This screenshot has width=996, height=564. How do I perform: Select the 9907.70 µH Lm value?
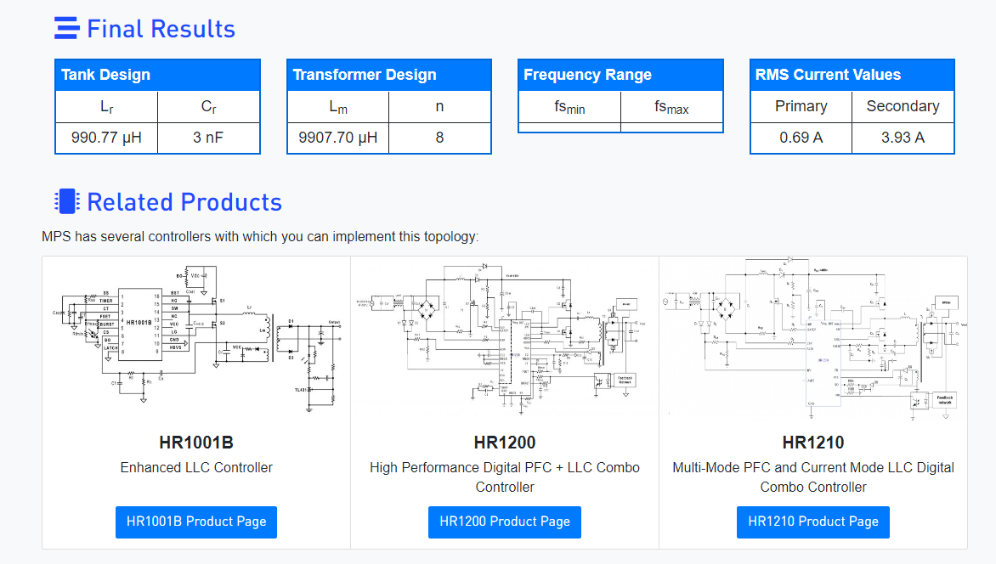[x=338, y=138]
